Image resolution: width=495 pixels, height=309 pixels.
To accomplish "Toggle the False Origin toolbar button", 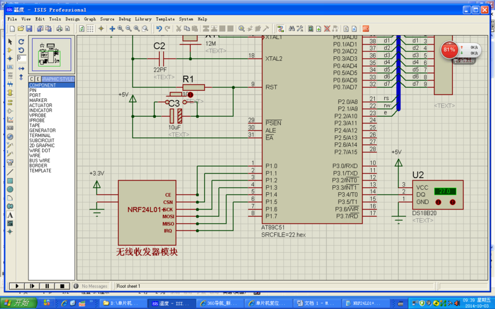I will (x=101, y=28).
